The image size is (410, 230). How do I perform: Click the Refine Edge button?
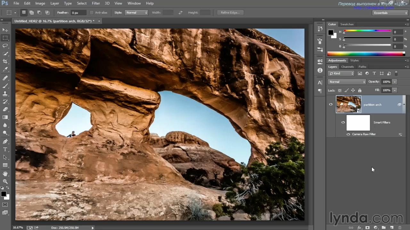[x=230, y=12]
